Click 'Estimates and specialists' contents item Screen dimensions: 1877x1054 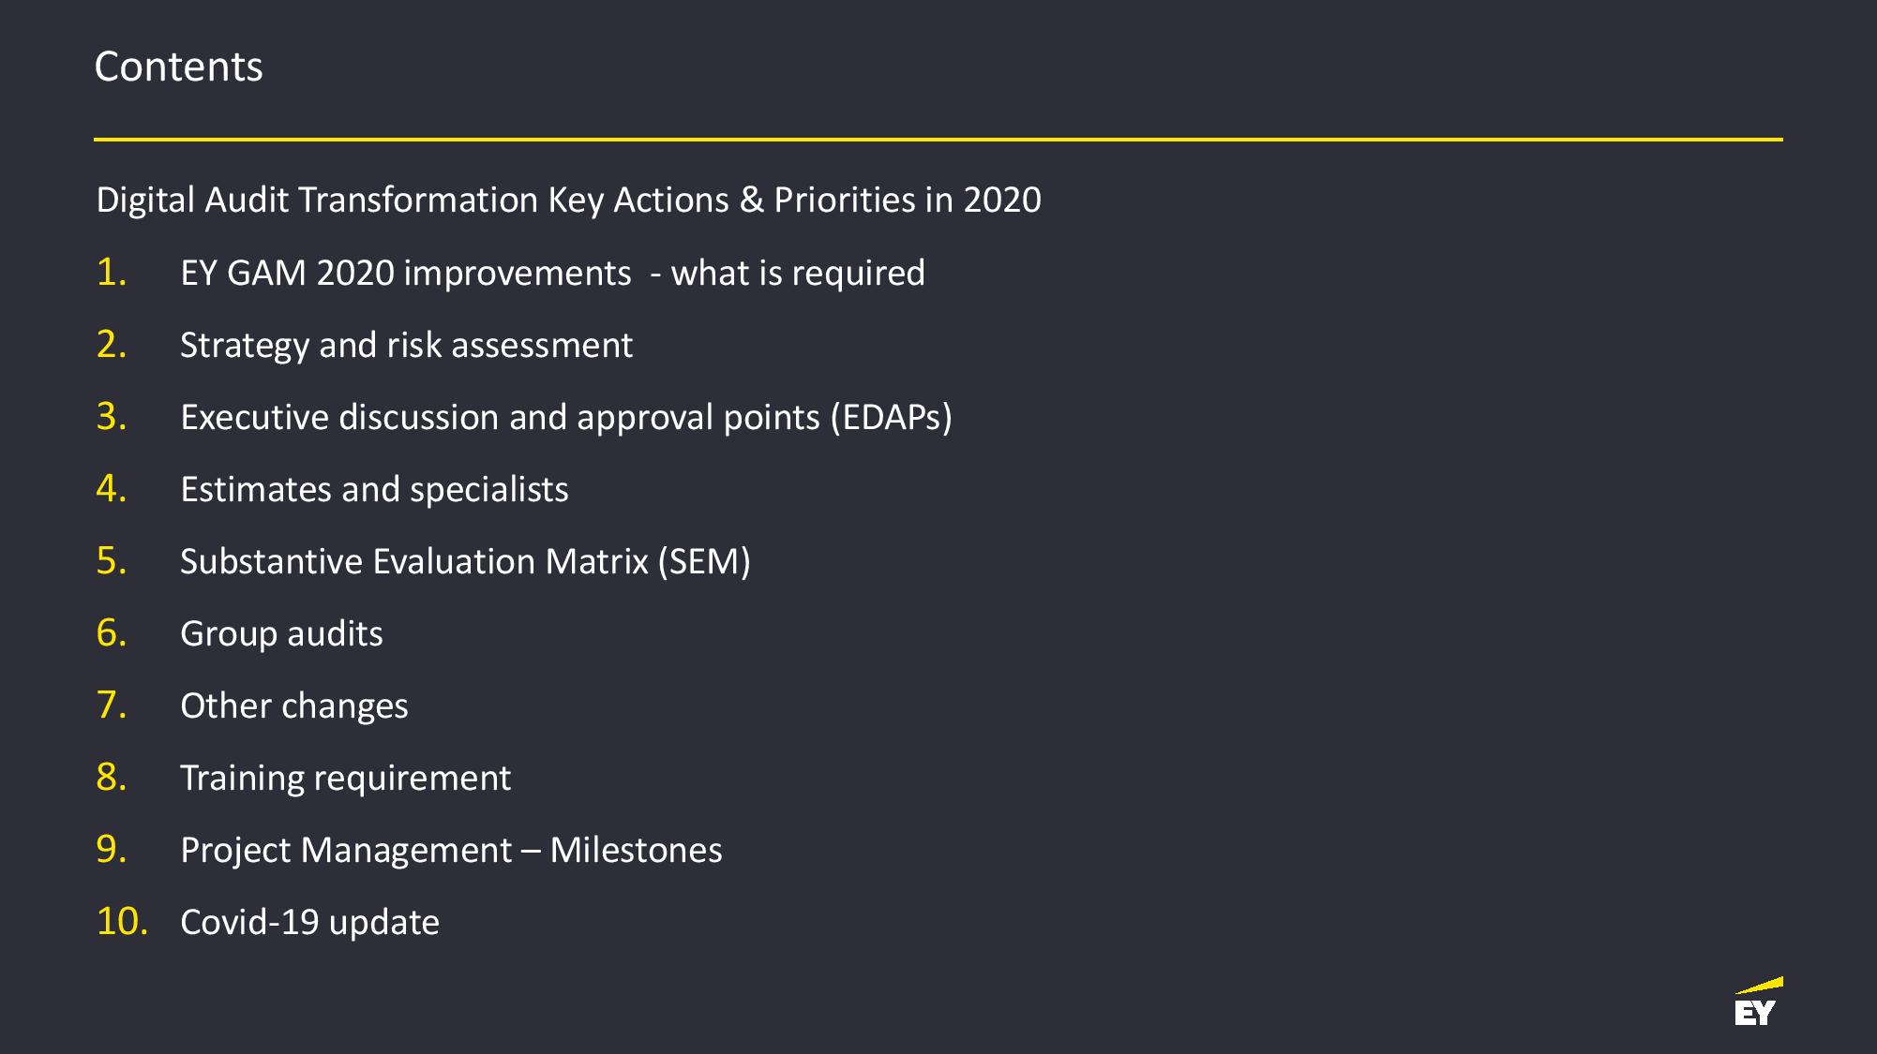[x=374, y=490]
